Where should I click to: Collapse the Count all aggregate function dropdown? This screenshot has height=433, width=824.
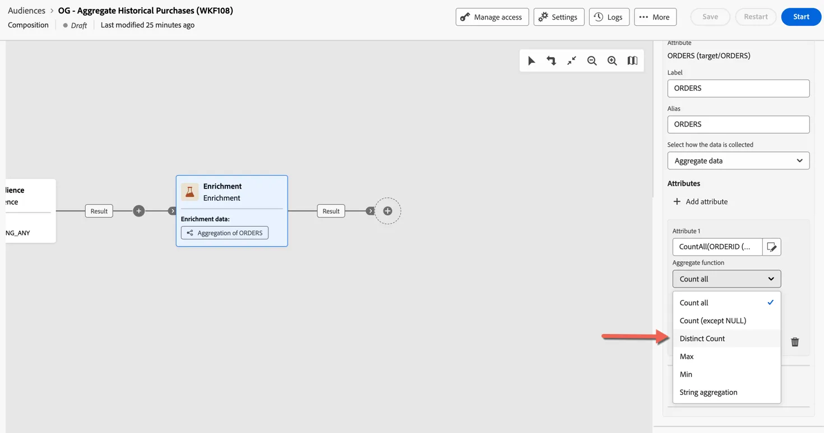(726, 279)
